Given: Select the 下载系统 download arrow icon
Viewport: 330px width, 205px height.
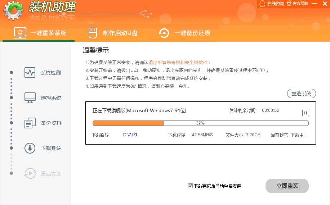Looking at the screenshot, I should click(x=30, y=148).
